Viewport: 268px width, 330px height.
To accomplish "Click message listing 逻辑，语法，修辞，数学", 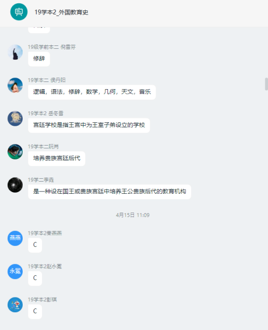I will (x=92, y=92).
